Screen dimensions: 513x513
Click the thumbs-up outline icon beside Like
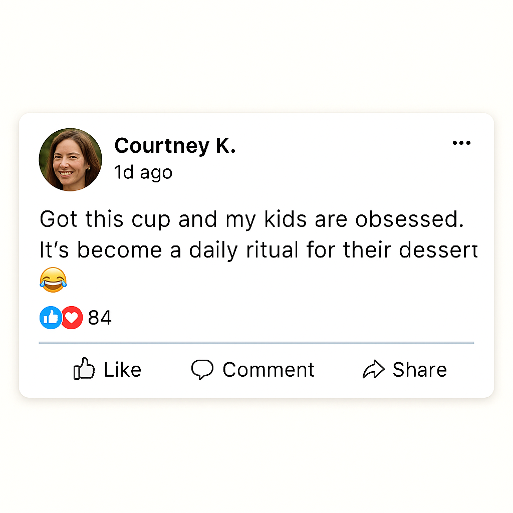click(84, 370)
